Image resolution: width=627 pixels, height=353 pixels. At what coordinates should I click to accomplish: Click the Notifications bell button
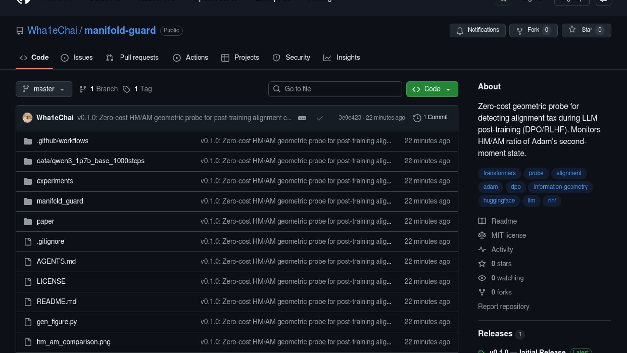(x=477, y=30)
